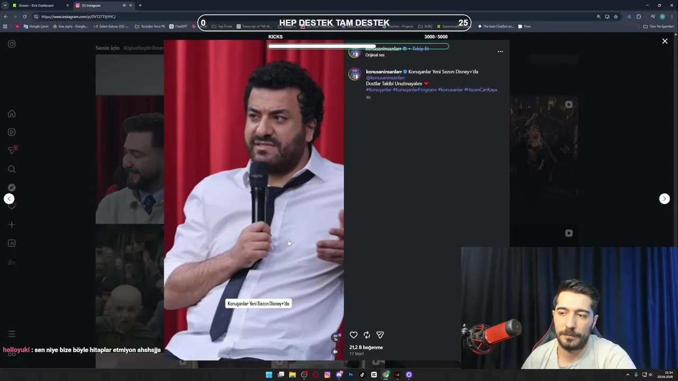Open the Dashboard chart icon in the sidebar
Image resolution: width=678 pixels, height=381 pixels.
point(12,243)
